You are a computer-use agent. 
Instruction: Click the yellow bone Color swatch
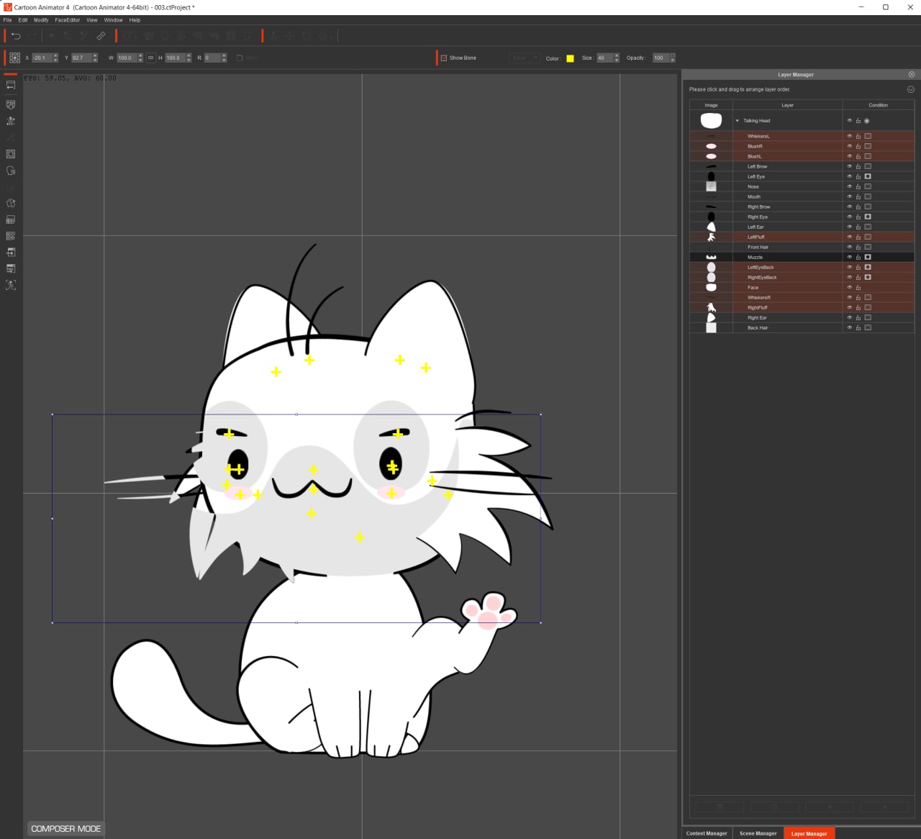point(570,58)
